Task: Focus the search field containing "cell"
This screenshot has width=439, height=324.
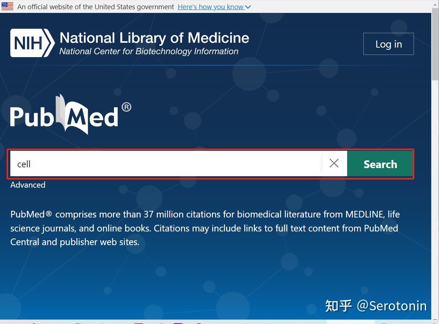Action: [x=166, y=164]
